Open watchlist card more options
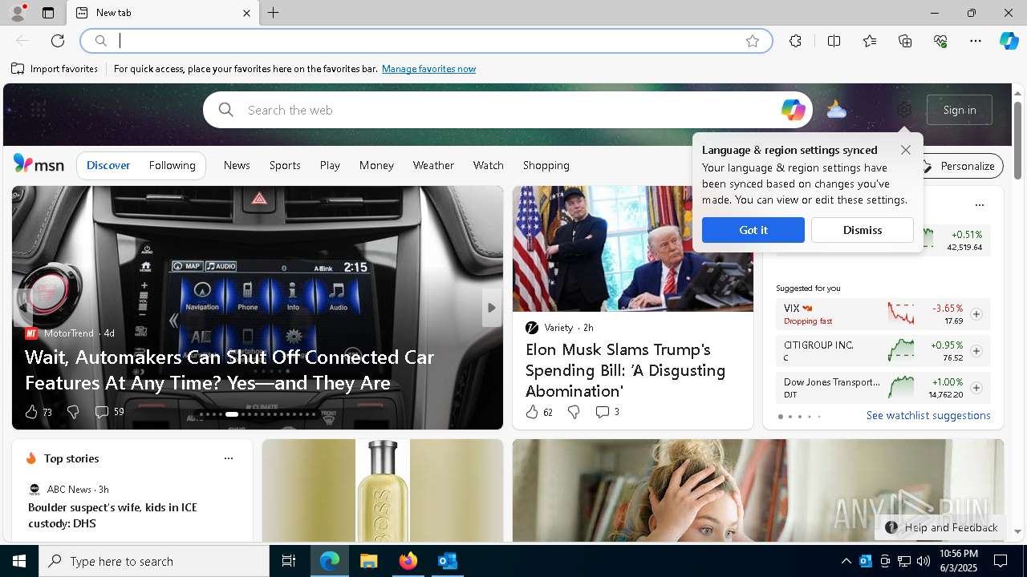Viewport: 1027px width, 577px height. click(x=979, y=205)
